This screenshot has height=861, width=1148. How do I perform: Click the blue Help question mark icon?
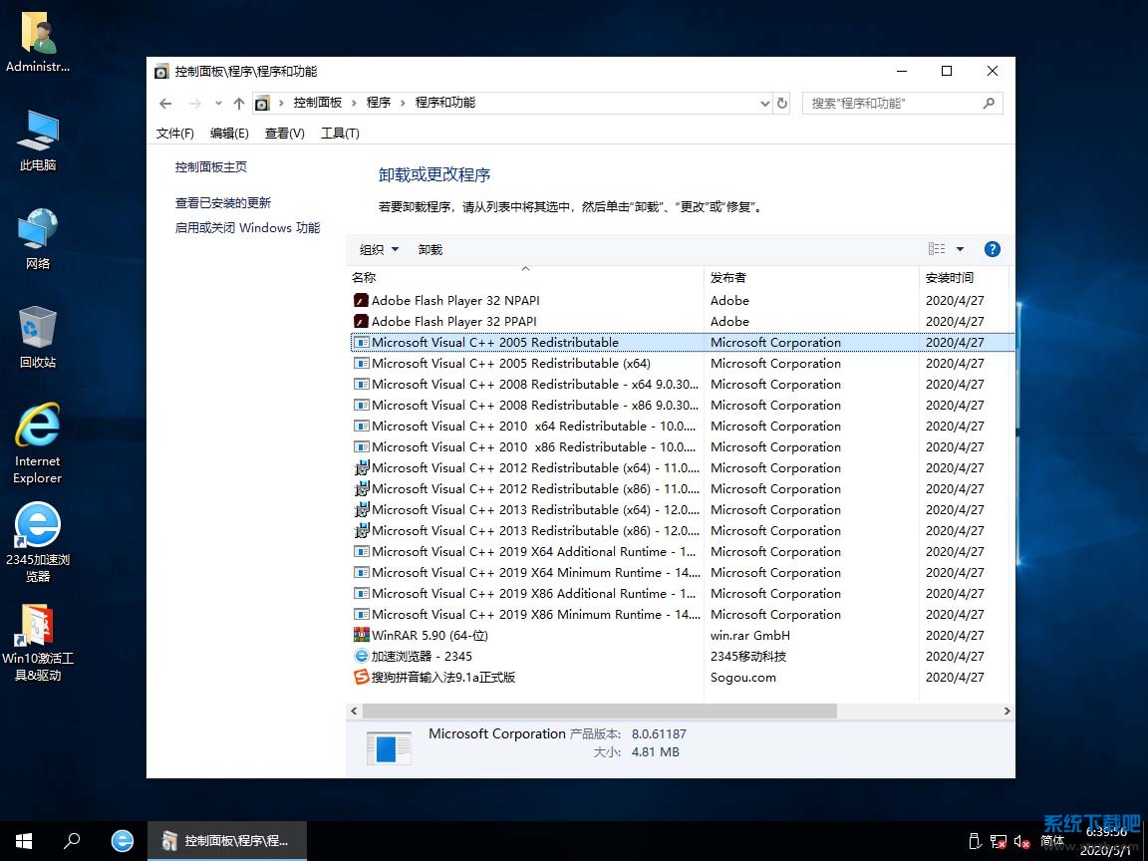[x=992, y=249]
